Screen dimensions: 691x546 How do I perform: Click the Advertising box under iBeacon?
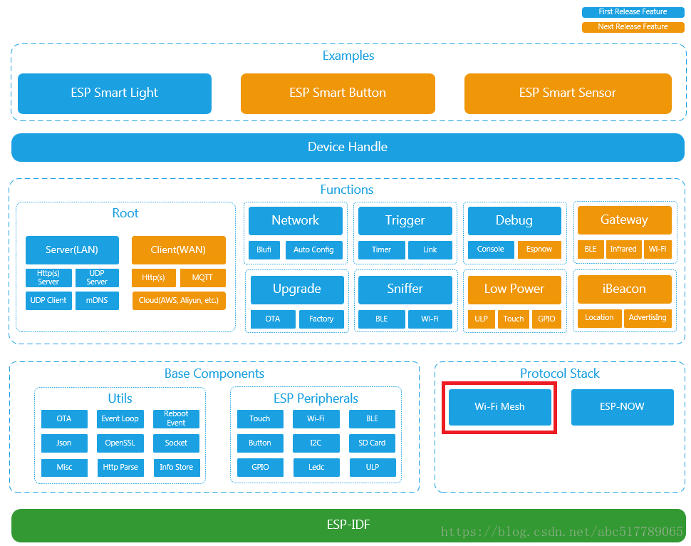click(x=648, y=319)
